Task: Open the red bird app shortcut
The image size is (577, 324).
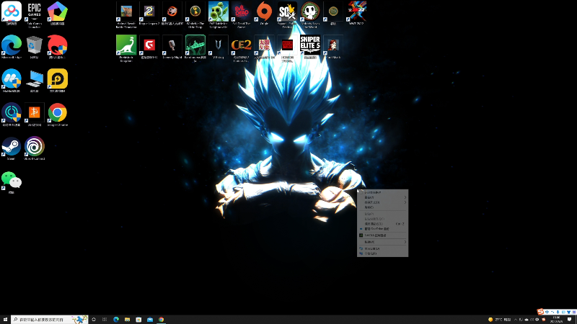Action: click(58, 47)
